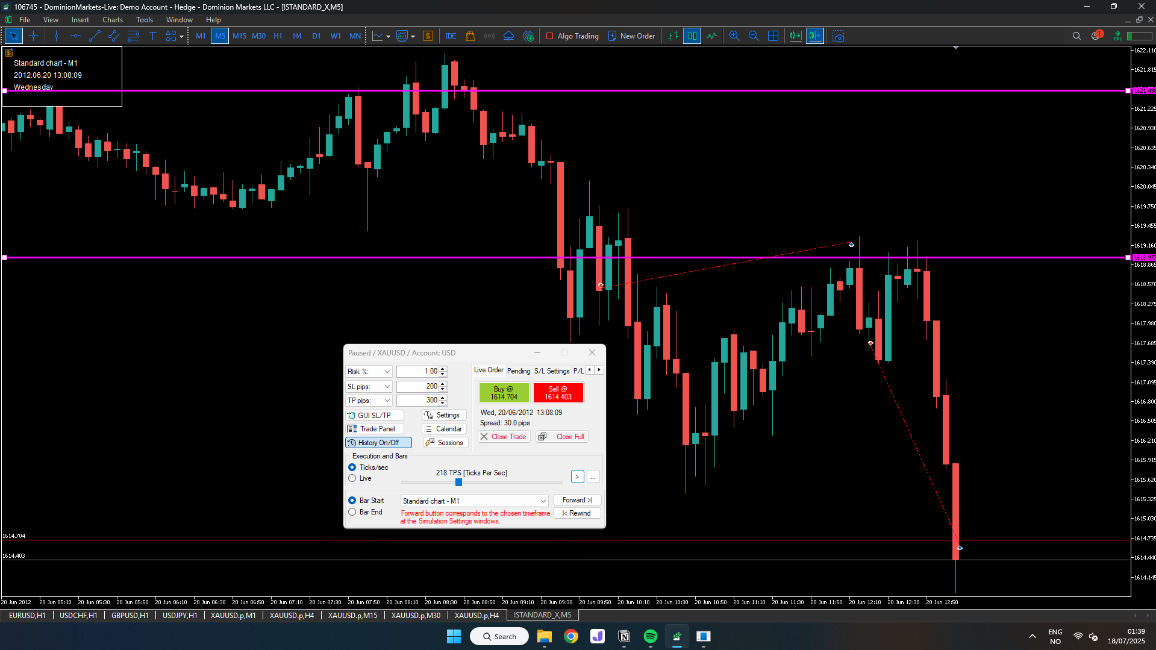This screenshot has width=1156, height=650.
Task: Open the MetaEditor IDE
Action: (x=451, y=36)
